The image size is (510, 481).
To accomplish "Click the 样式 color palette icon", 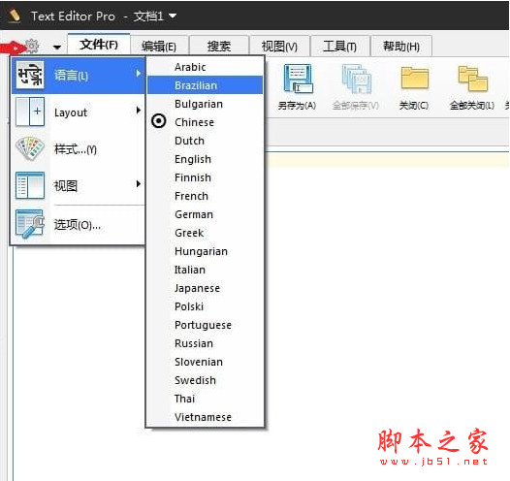I will (30, 148).
